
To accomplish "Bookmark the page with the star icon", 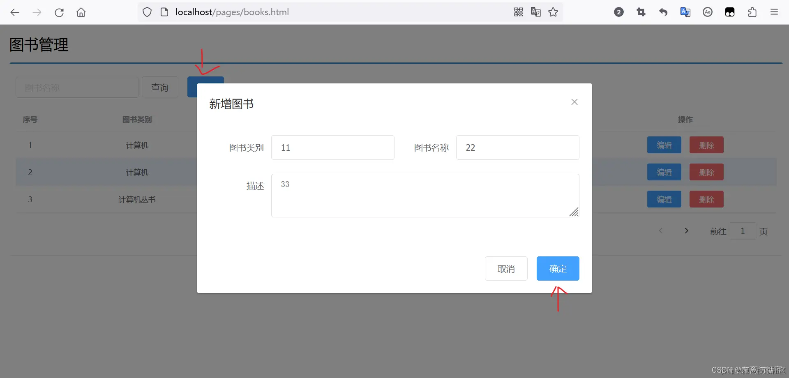I will (x=553, y=12).
